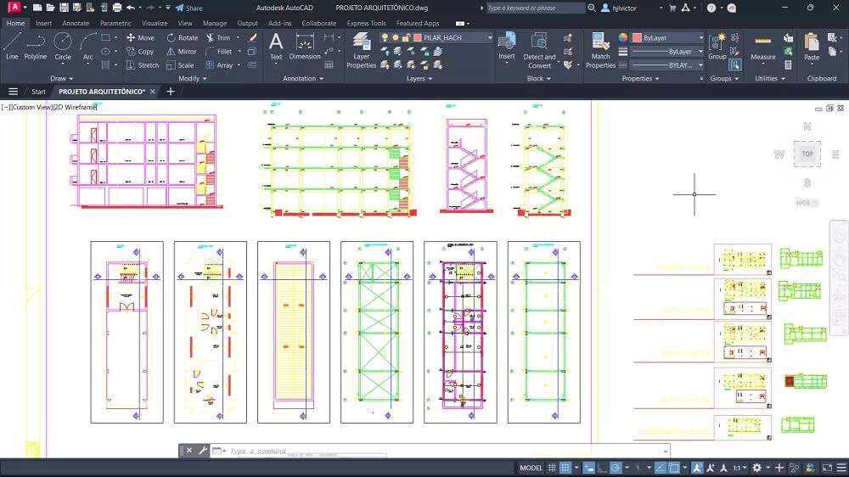Viewport: 849px width, 477px height.
Task: Click the Dimension tool
Action: 305,47
